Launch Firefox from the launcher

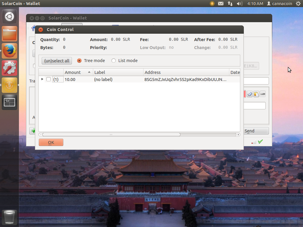(x=9, y=51)
